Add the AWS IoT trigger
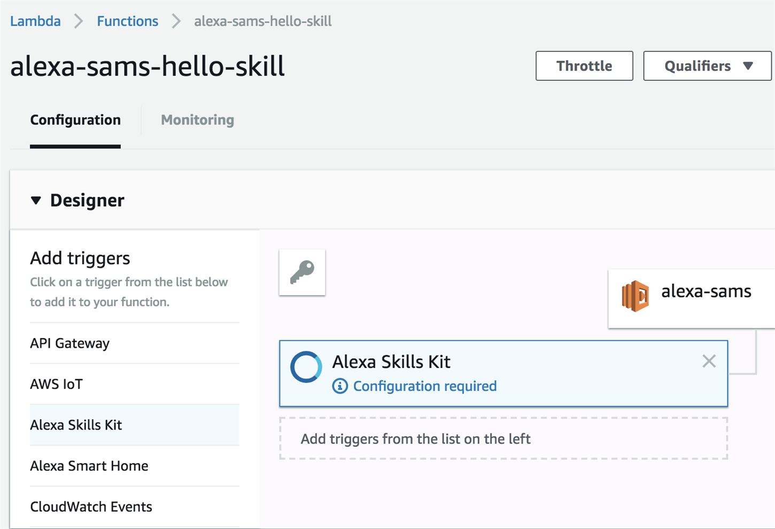 57,384
